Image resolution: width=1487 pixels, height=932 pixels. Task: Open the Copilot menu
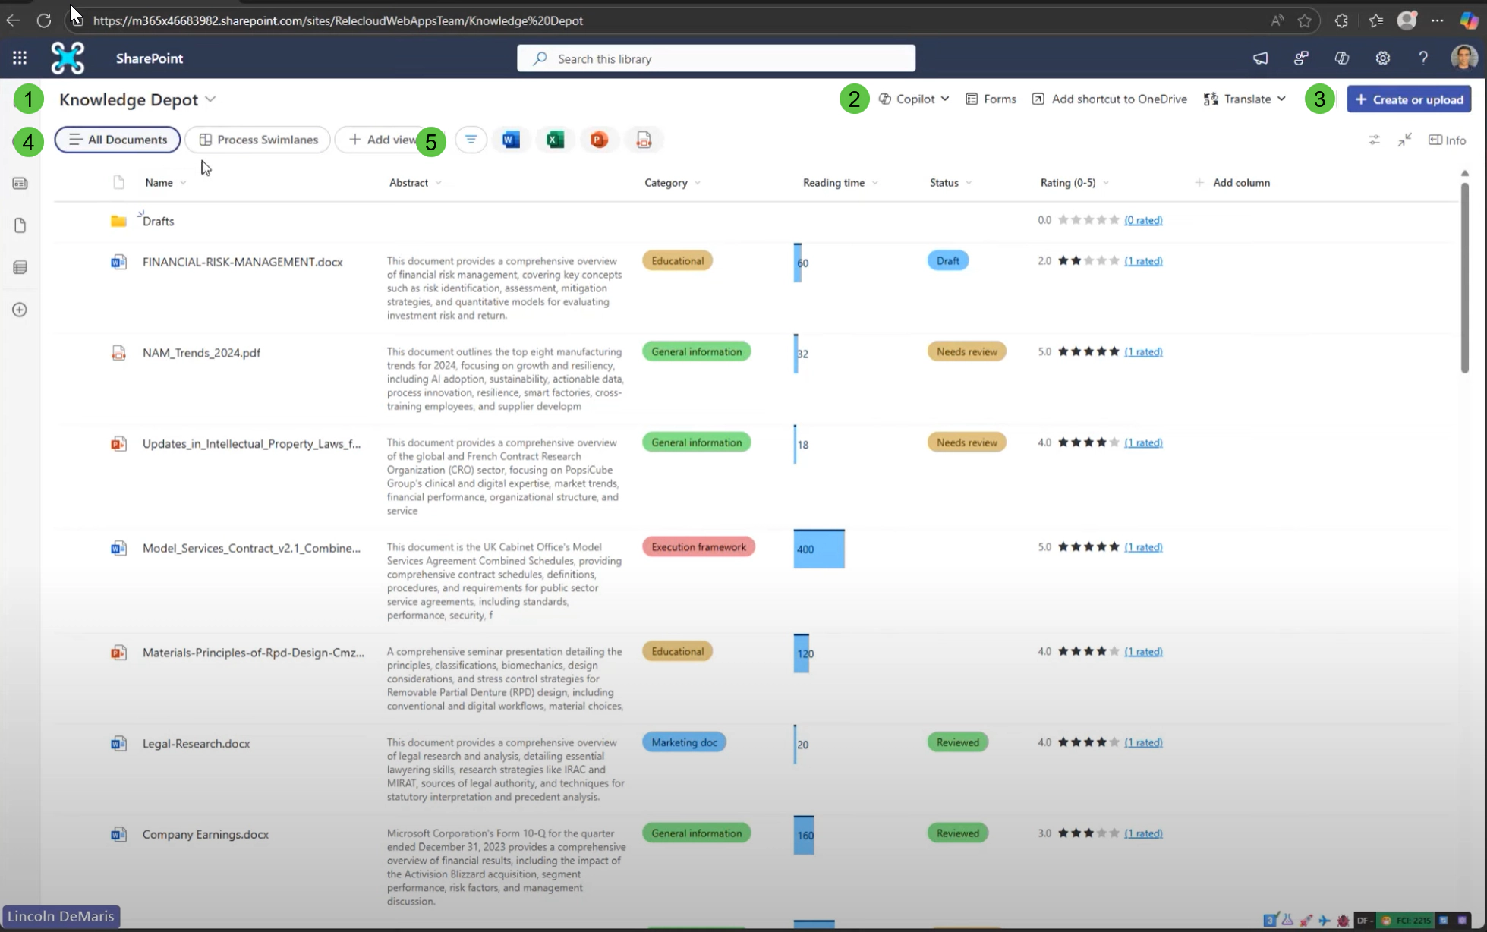pyautogui.click(x=914, y=99)
